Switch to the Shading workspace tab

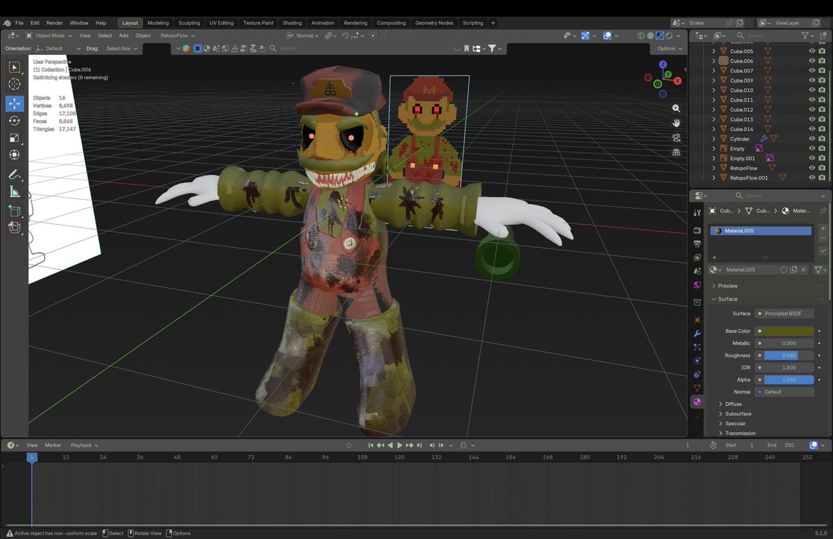pos(292,23)
